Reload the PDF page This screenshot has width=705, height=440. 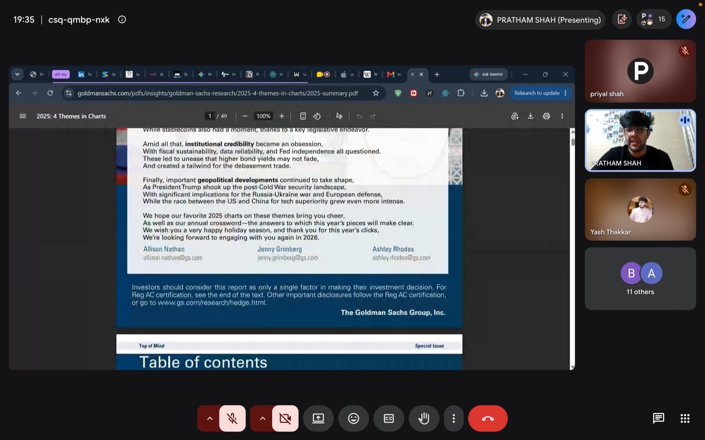pyautogui.click(x=50, y=93)
